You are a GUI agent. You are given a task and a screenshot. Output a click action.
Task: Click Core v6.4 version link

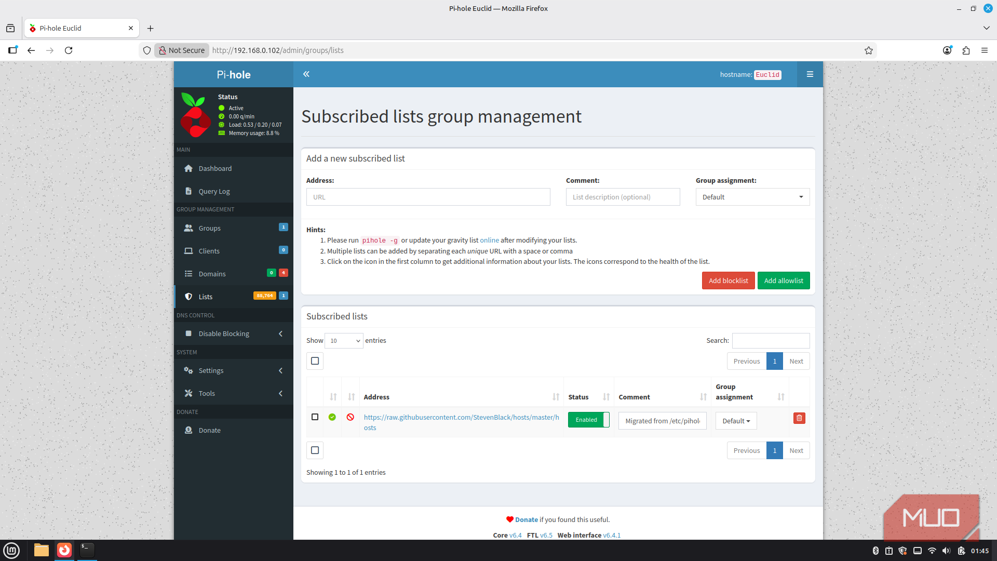point(515,535)
